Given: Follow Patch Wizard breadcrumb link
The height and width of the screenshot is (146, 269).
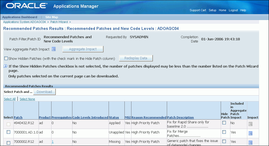Looking at the screenshot, I should coord(59,22).
